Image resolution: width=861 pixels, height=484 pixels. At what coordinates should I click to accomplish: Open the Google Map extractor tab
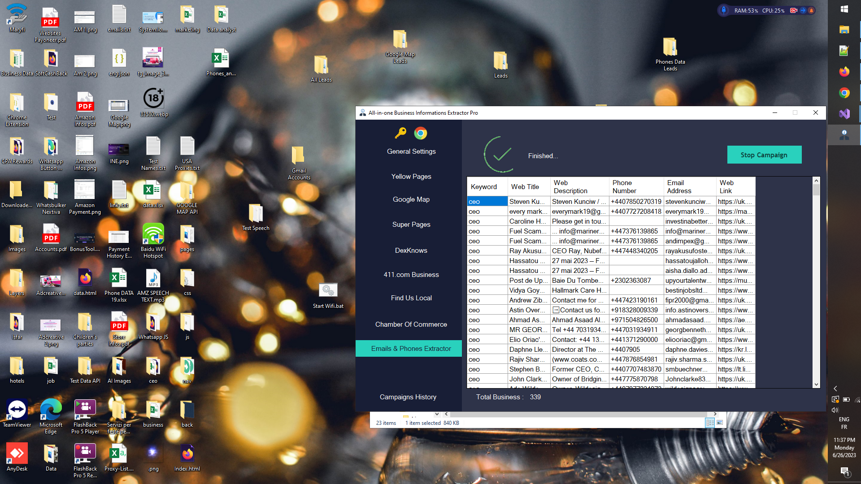(411, 199)
